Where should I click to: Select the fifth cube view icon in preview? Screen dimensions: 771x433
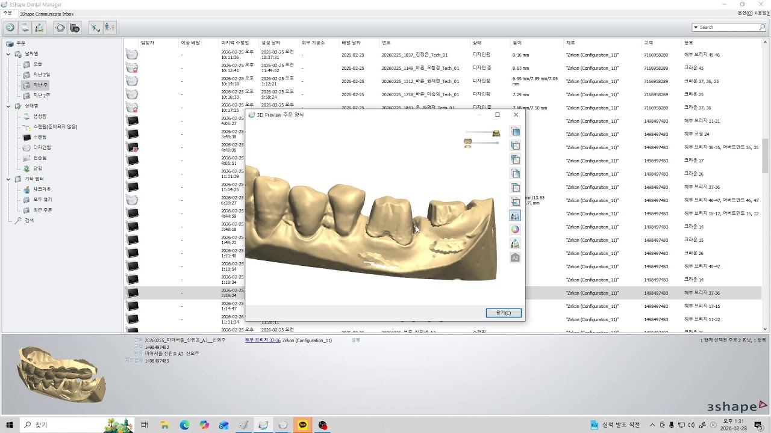[x=515, y=187]
